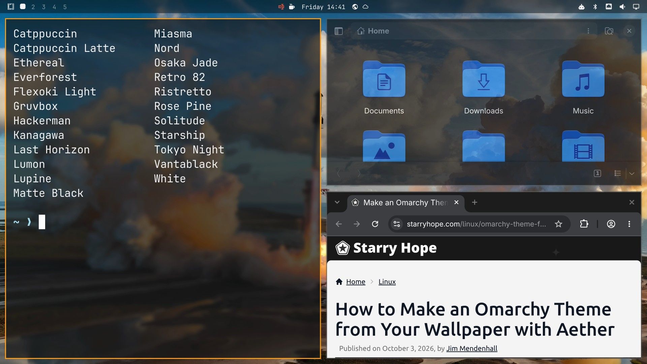Screen dimensions: 647x364
Task: Open the Music folder
Action: (583, 88)
